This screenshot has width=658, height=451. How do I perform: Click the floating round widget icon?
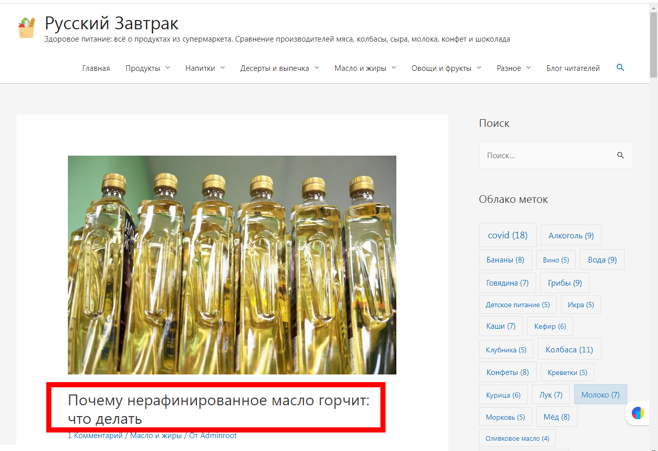coord(638,413)
